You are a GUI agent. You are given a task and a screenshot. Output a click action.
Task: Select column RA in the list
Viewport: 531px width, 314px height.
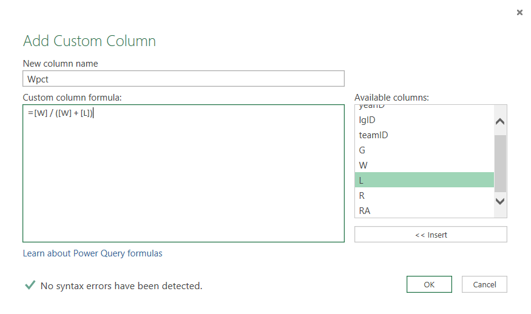(x=364, y=211)
